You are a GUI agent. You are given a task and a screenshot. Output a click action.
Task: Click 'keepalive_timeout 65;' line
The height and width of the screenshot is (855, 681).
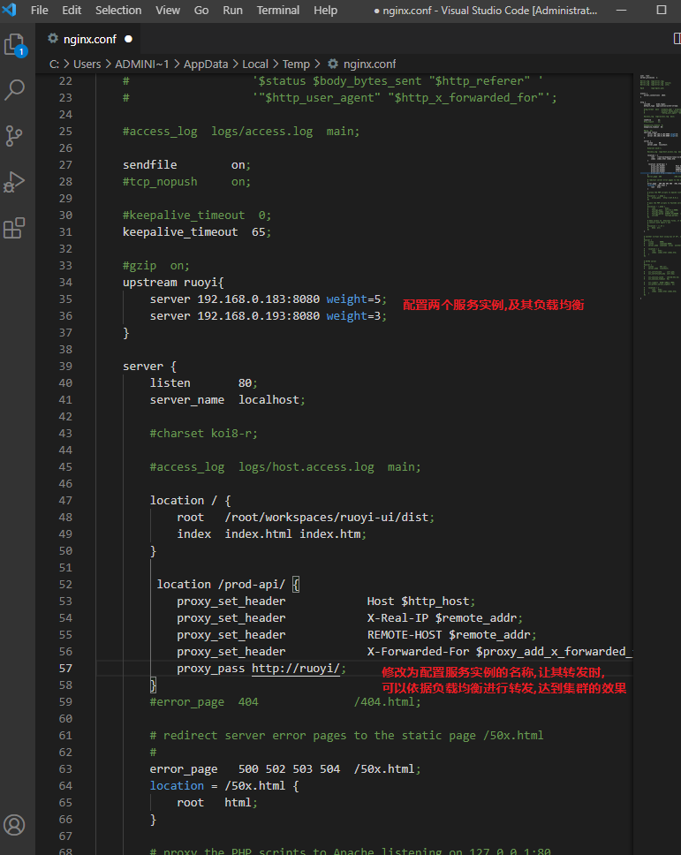197,231
